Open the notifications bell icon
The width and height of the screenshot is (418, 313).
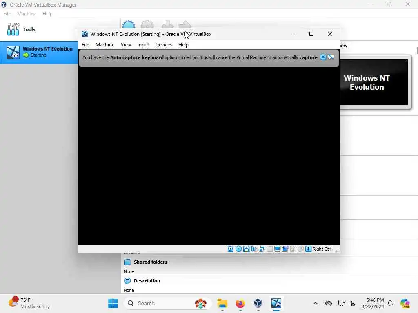pos(390,303)
